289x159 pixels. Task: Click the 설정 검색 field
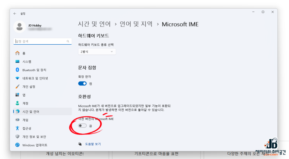tap(42, 41)
